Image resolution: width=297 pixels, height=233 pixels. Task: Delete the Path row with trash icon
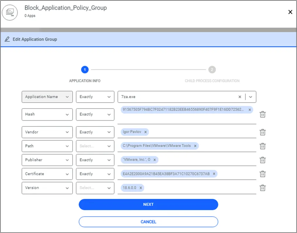pos(262,146)
